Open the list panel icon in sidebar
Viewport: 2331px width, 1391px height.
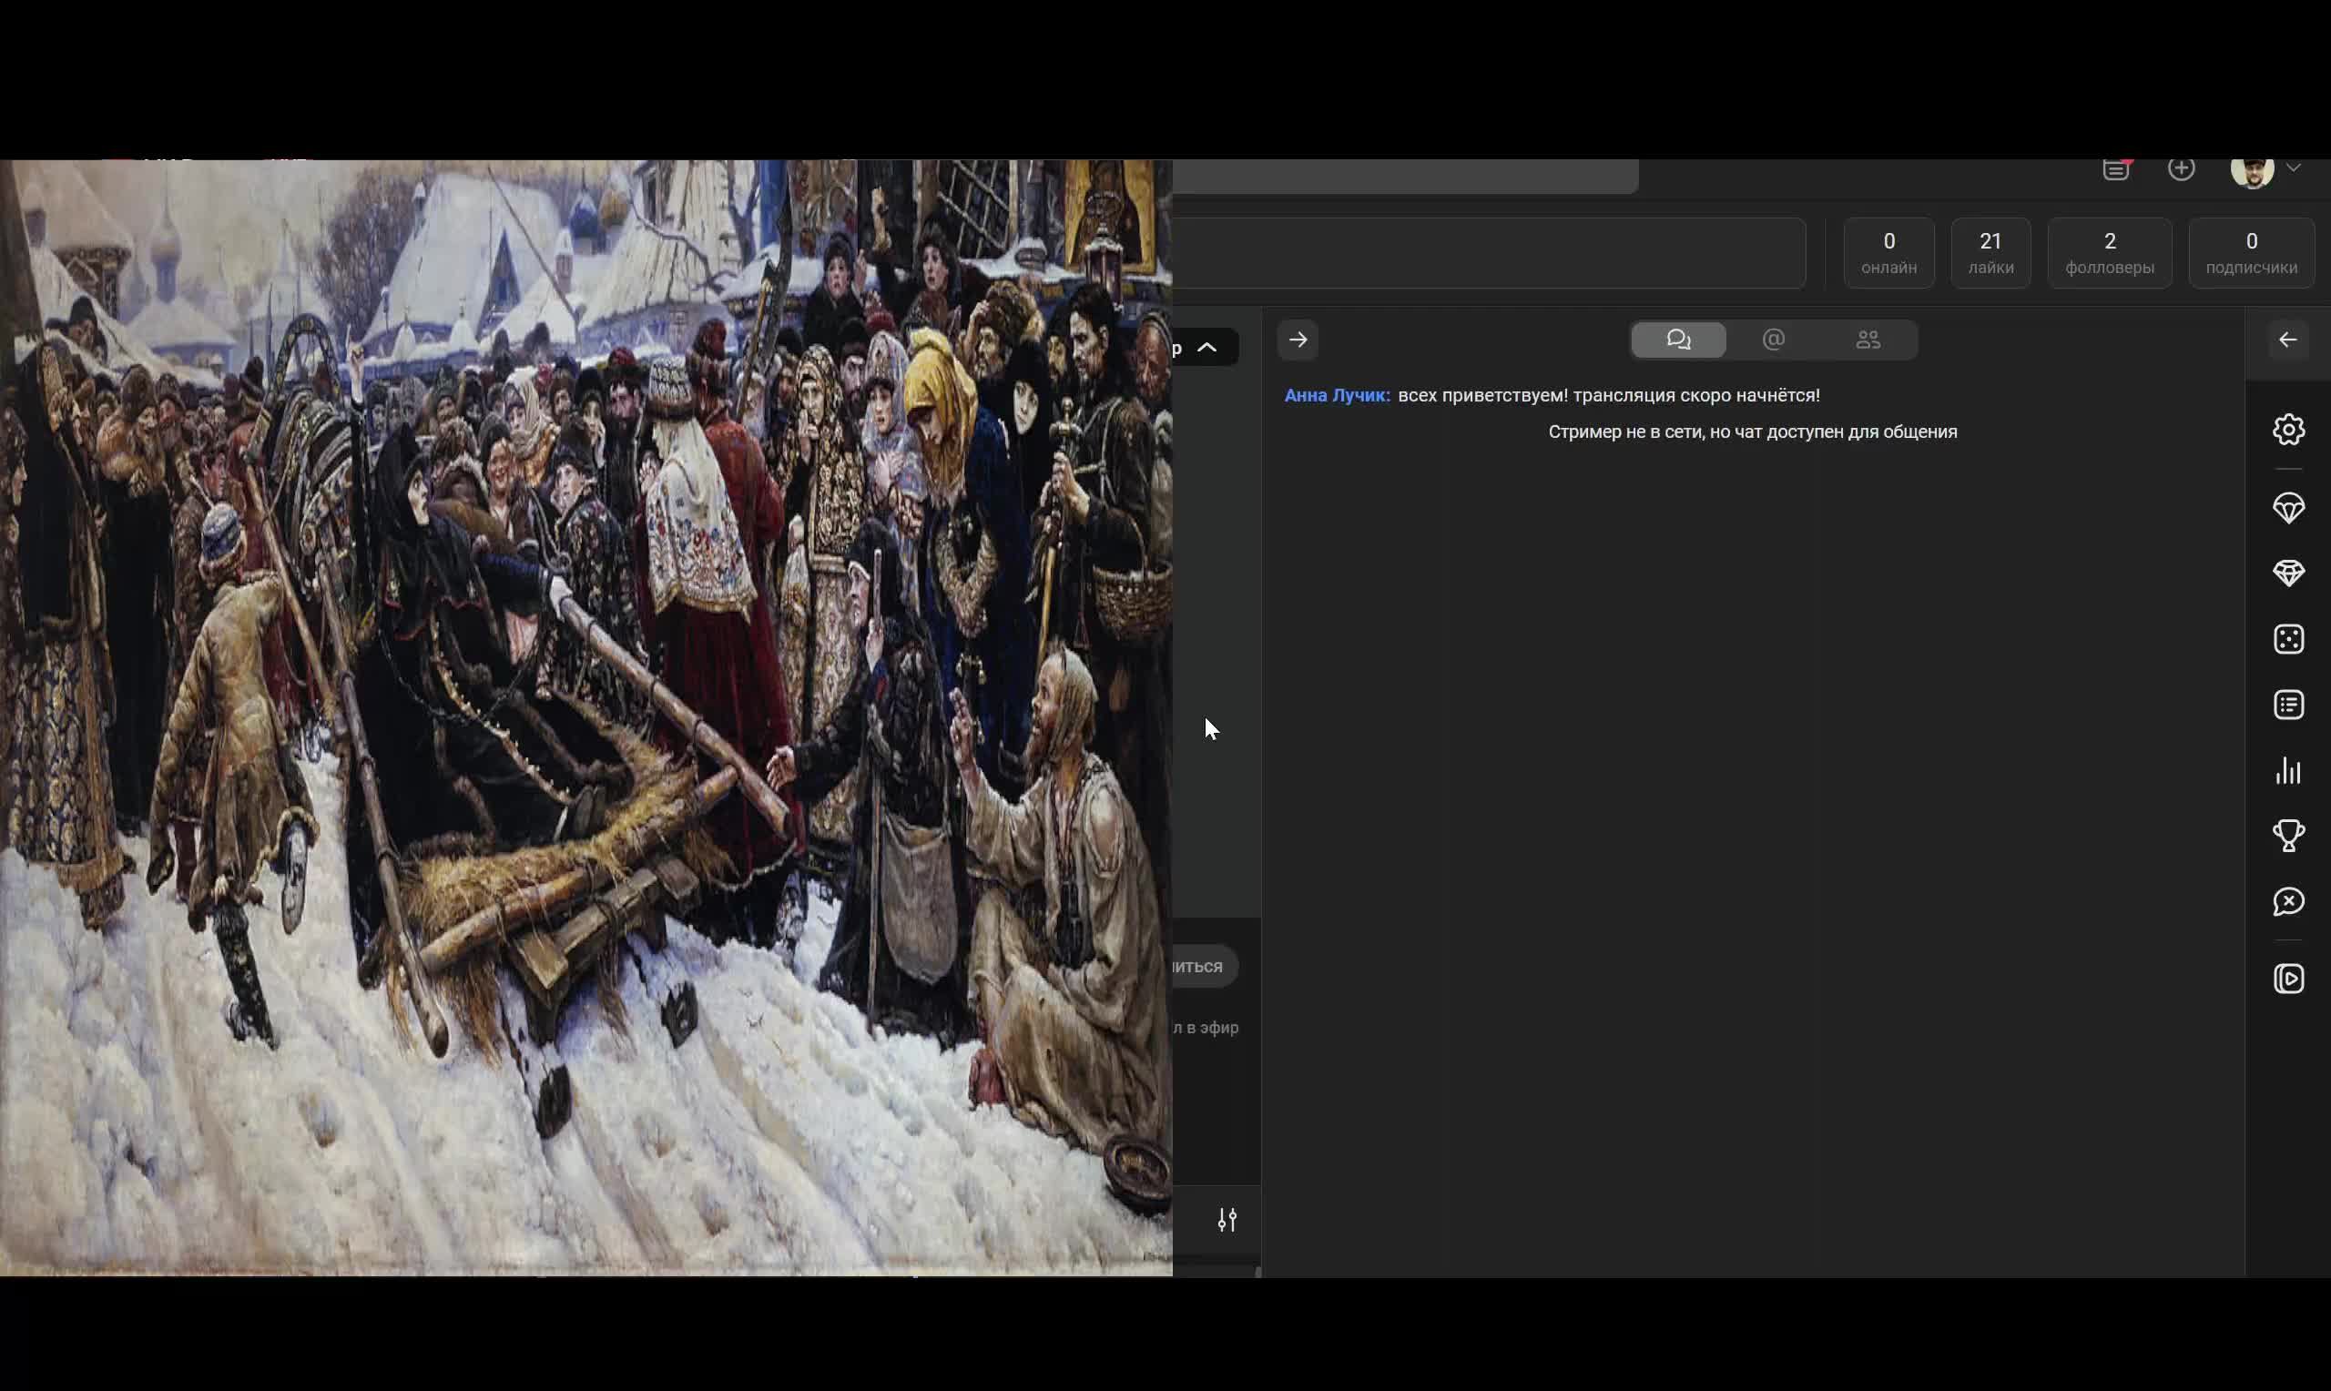[2288, 705]
